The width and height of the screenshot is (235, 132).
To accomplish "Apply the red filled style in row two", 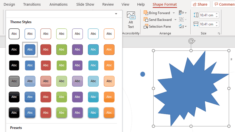I will 46,49.
